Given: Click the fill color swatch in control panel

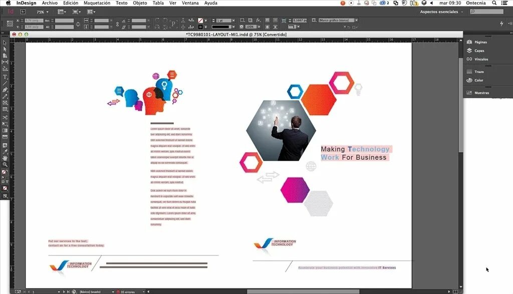Looking at the screenshot, I should 200,20.
